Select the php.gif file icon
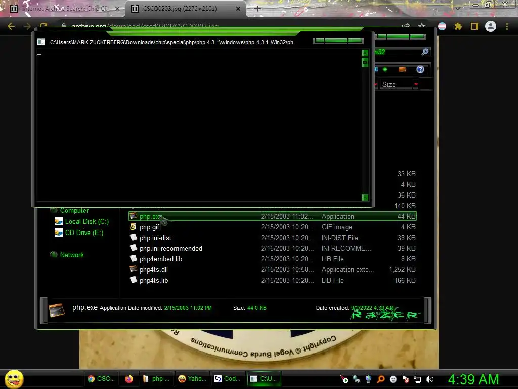This screenshot has height=389, width=518. [134, 227]
